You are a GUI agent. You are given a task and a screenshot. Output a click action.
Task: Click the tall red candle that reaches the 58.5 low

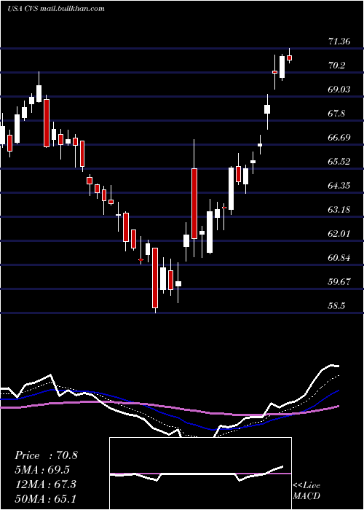tap(155, 278)
